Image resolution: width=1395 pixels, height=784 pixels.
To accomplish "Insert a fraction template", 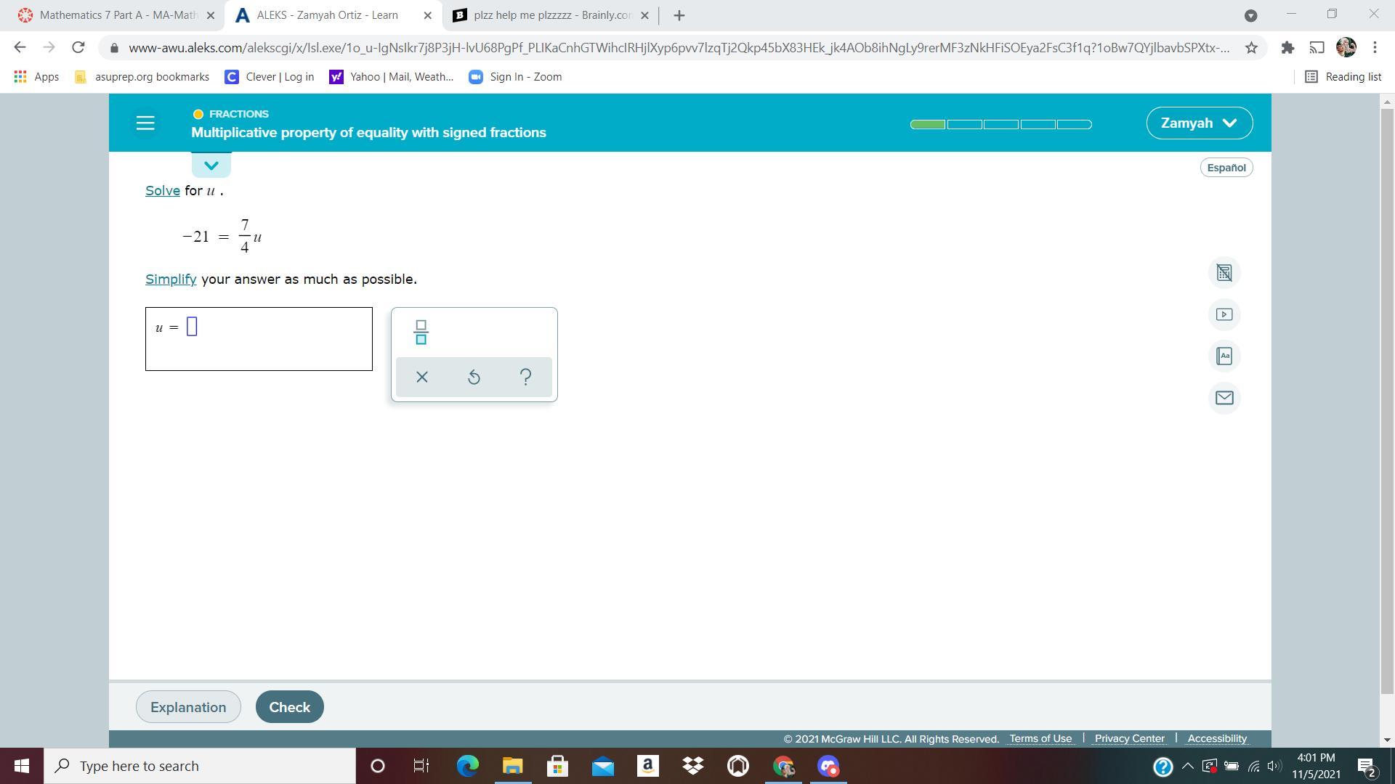I will click(421, 332).
